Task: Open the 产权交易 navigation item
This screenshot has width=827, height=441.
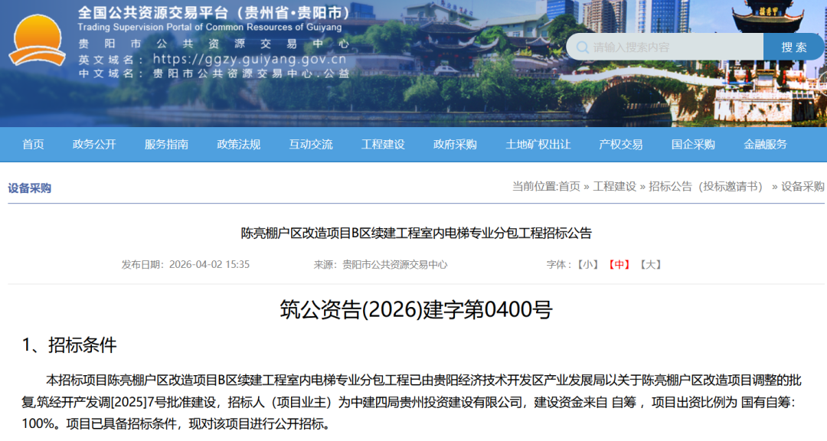Action: (x=621, y=145)
